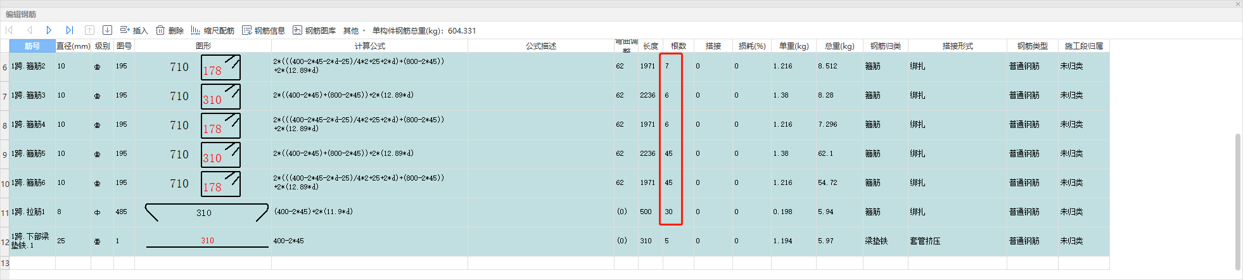Go to next rebar record
The width and height of the screenshot is (1243, 280).
tap(49, 30)
